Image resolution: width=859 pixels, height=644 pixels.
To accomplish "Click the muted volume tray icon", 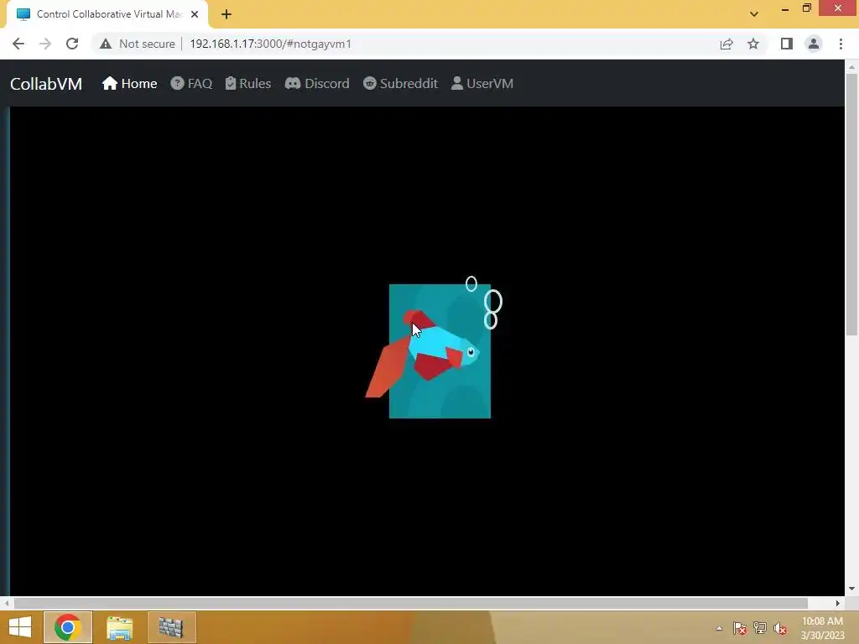I will click(780, 628).
